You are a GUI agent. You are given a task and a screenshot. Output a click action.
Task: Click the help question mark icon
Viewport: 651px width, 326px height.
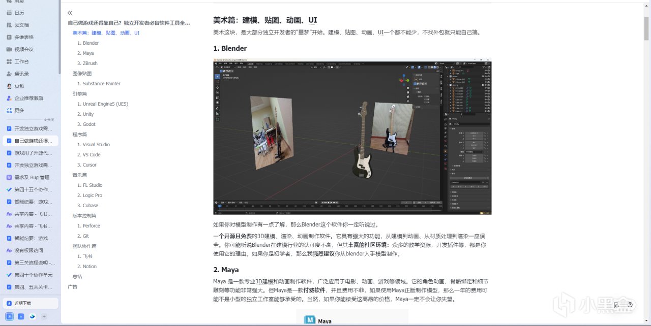tap(630, 305)
